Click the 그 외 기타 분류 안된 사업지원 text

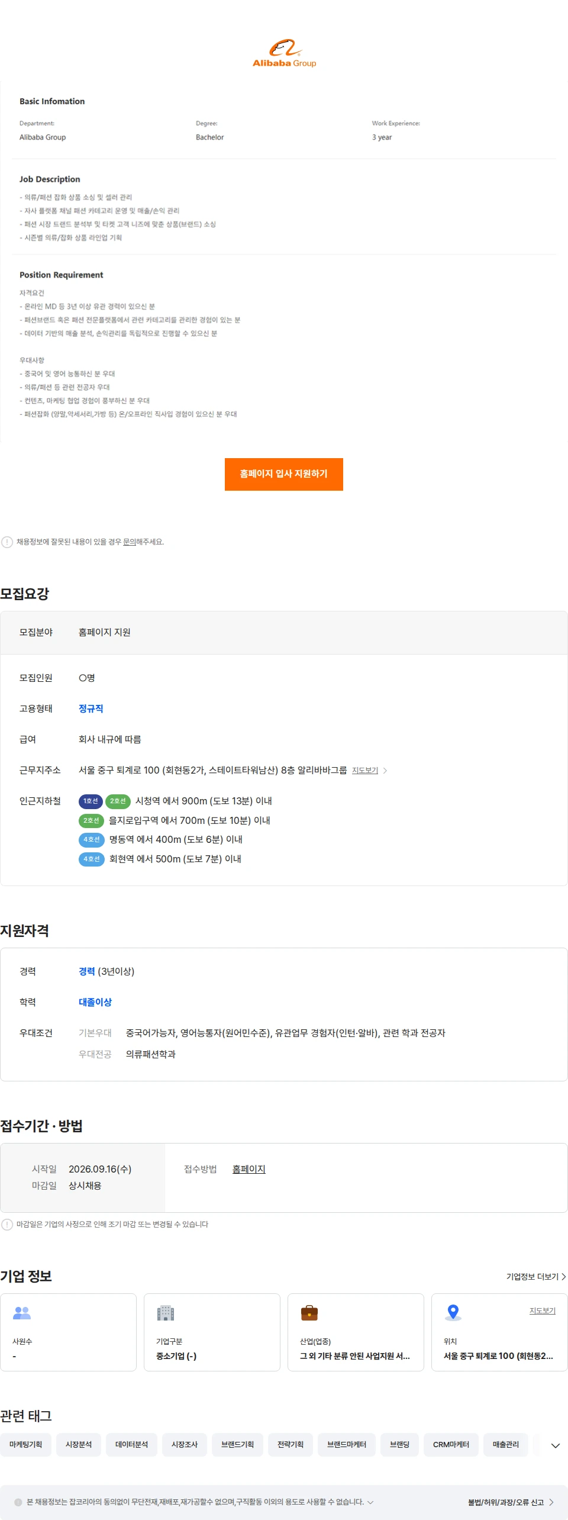tap(355, 1357)
